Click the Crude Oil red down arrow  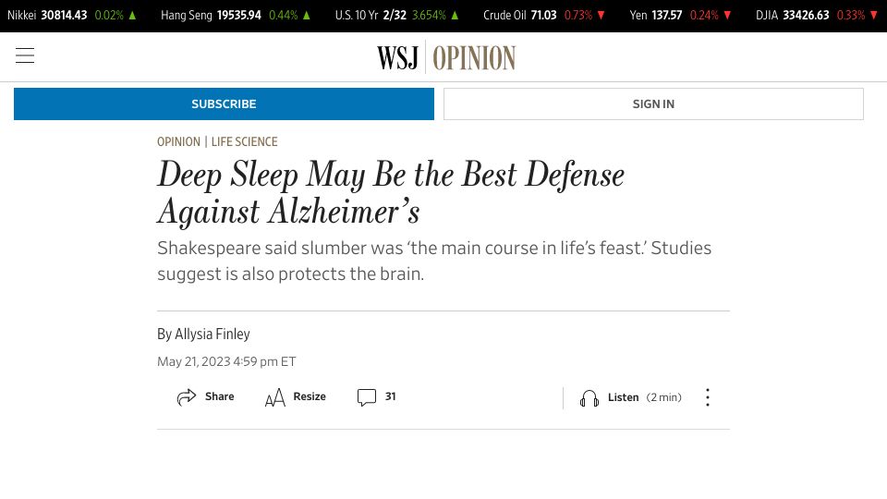(x=601, y=16)
